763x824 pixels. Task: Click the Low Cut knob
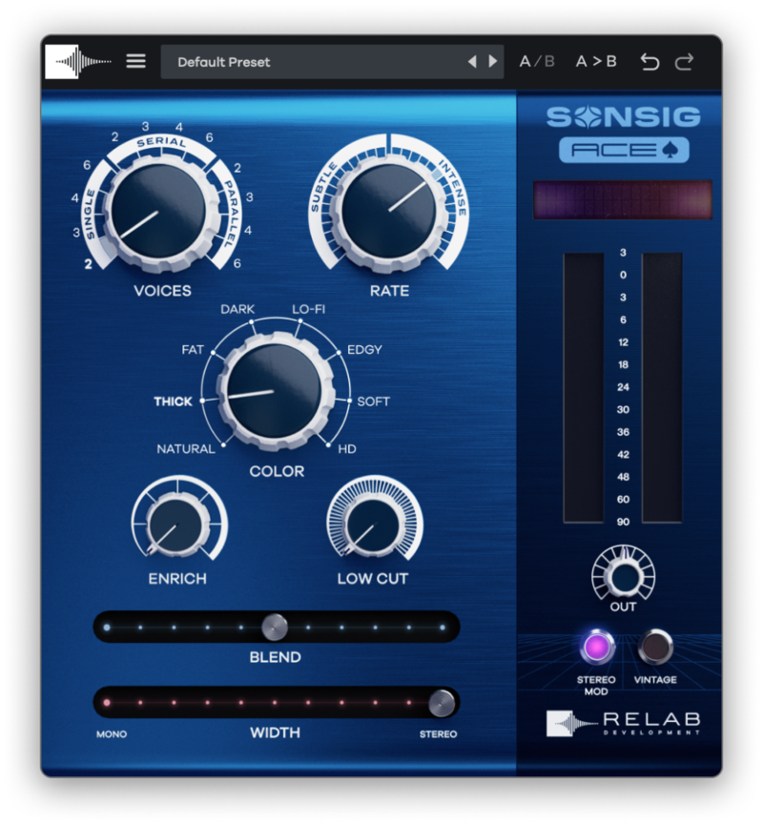373,525
